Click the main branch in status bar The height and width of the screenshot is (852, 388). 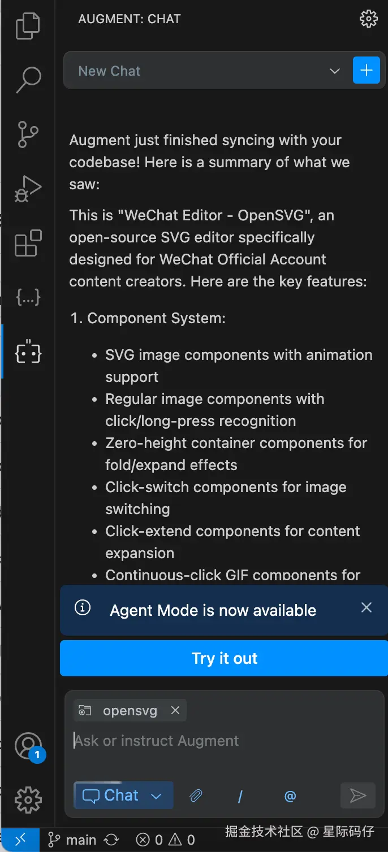[72, 840]
